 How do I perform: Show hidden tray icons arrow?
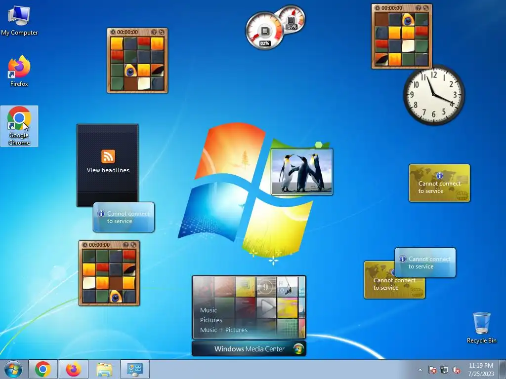420,370
